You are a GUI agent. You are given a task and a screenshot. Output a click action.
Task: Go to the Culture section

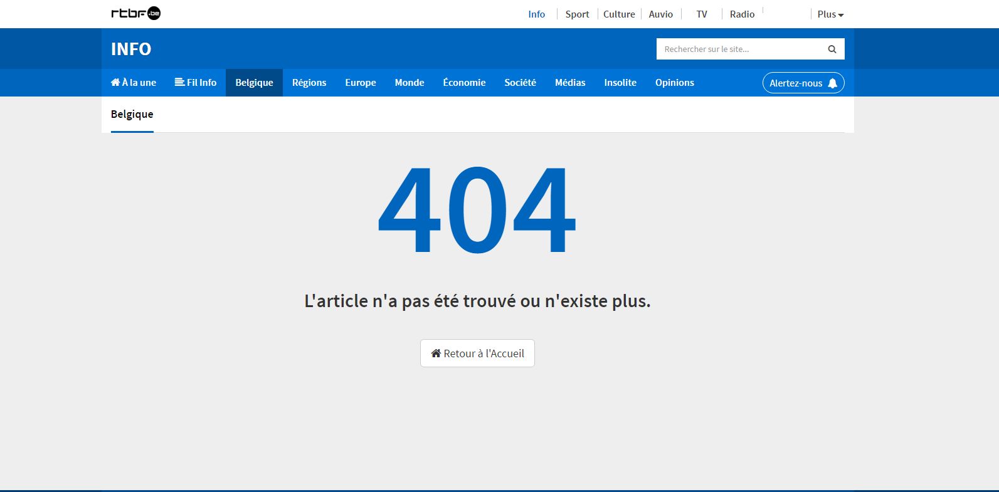(619, 14)
